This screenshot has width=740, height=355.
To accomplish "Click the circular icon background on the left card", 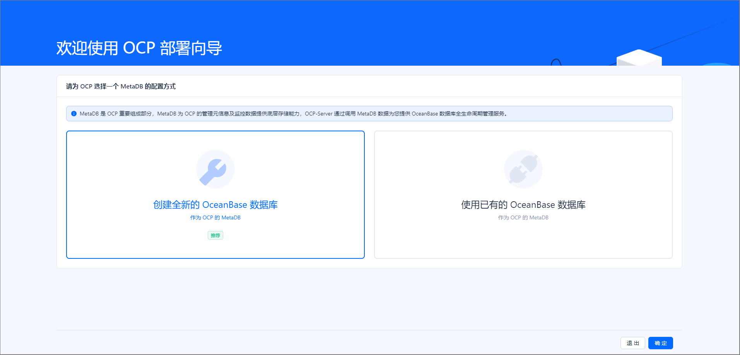I will click(215, 169).
